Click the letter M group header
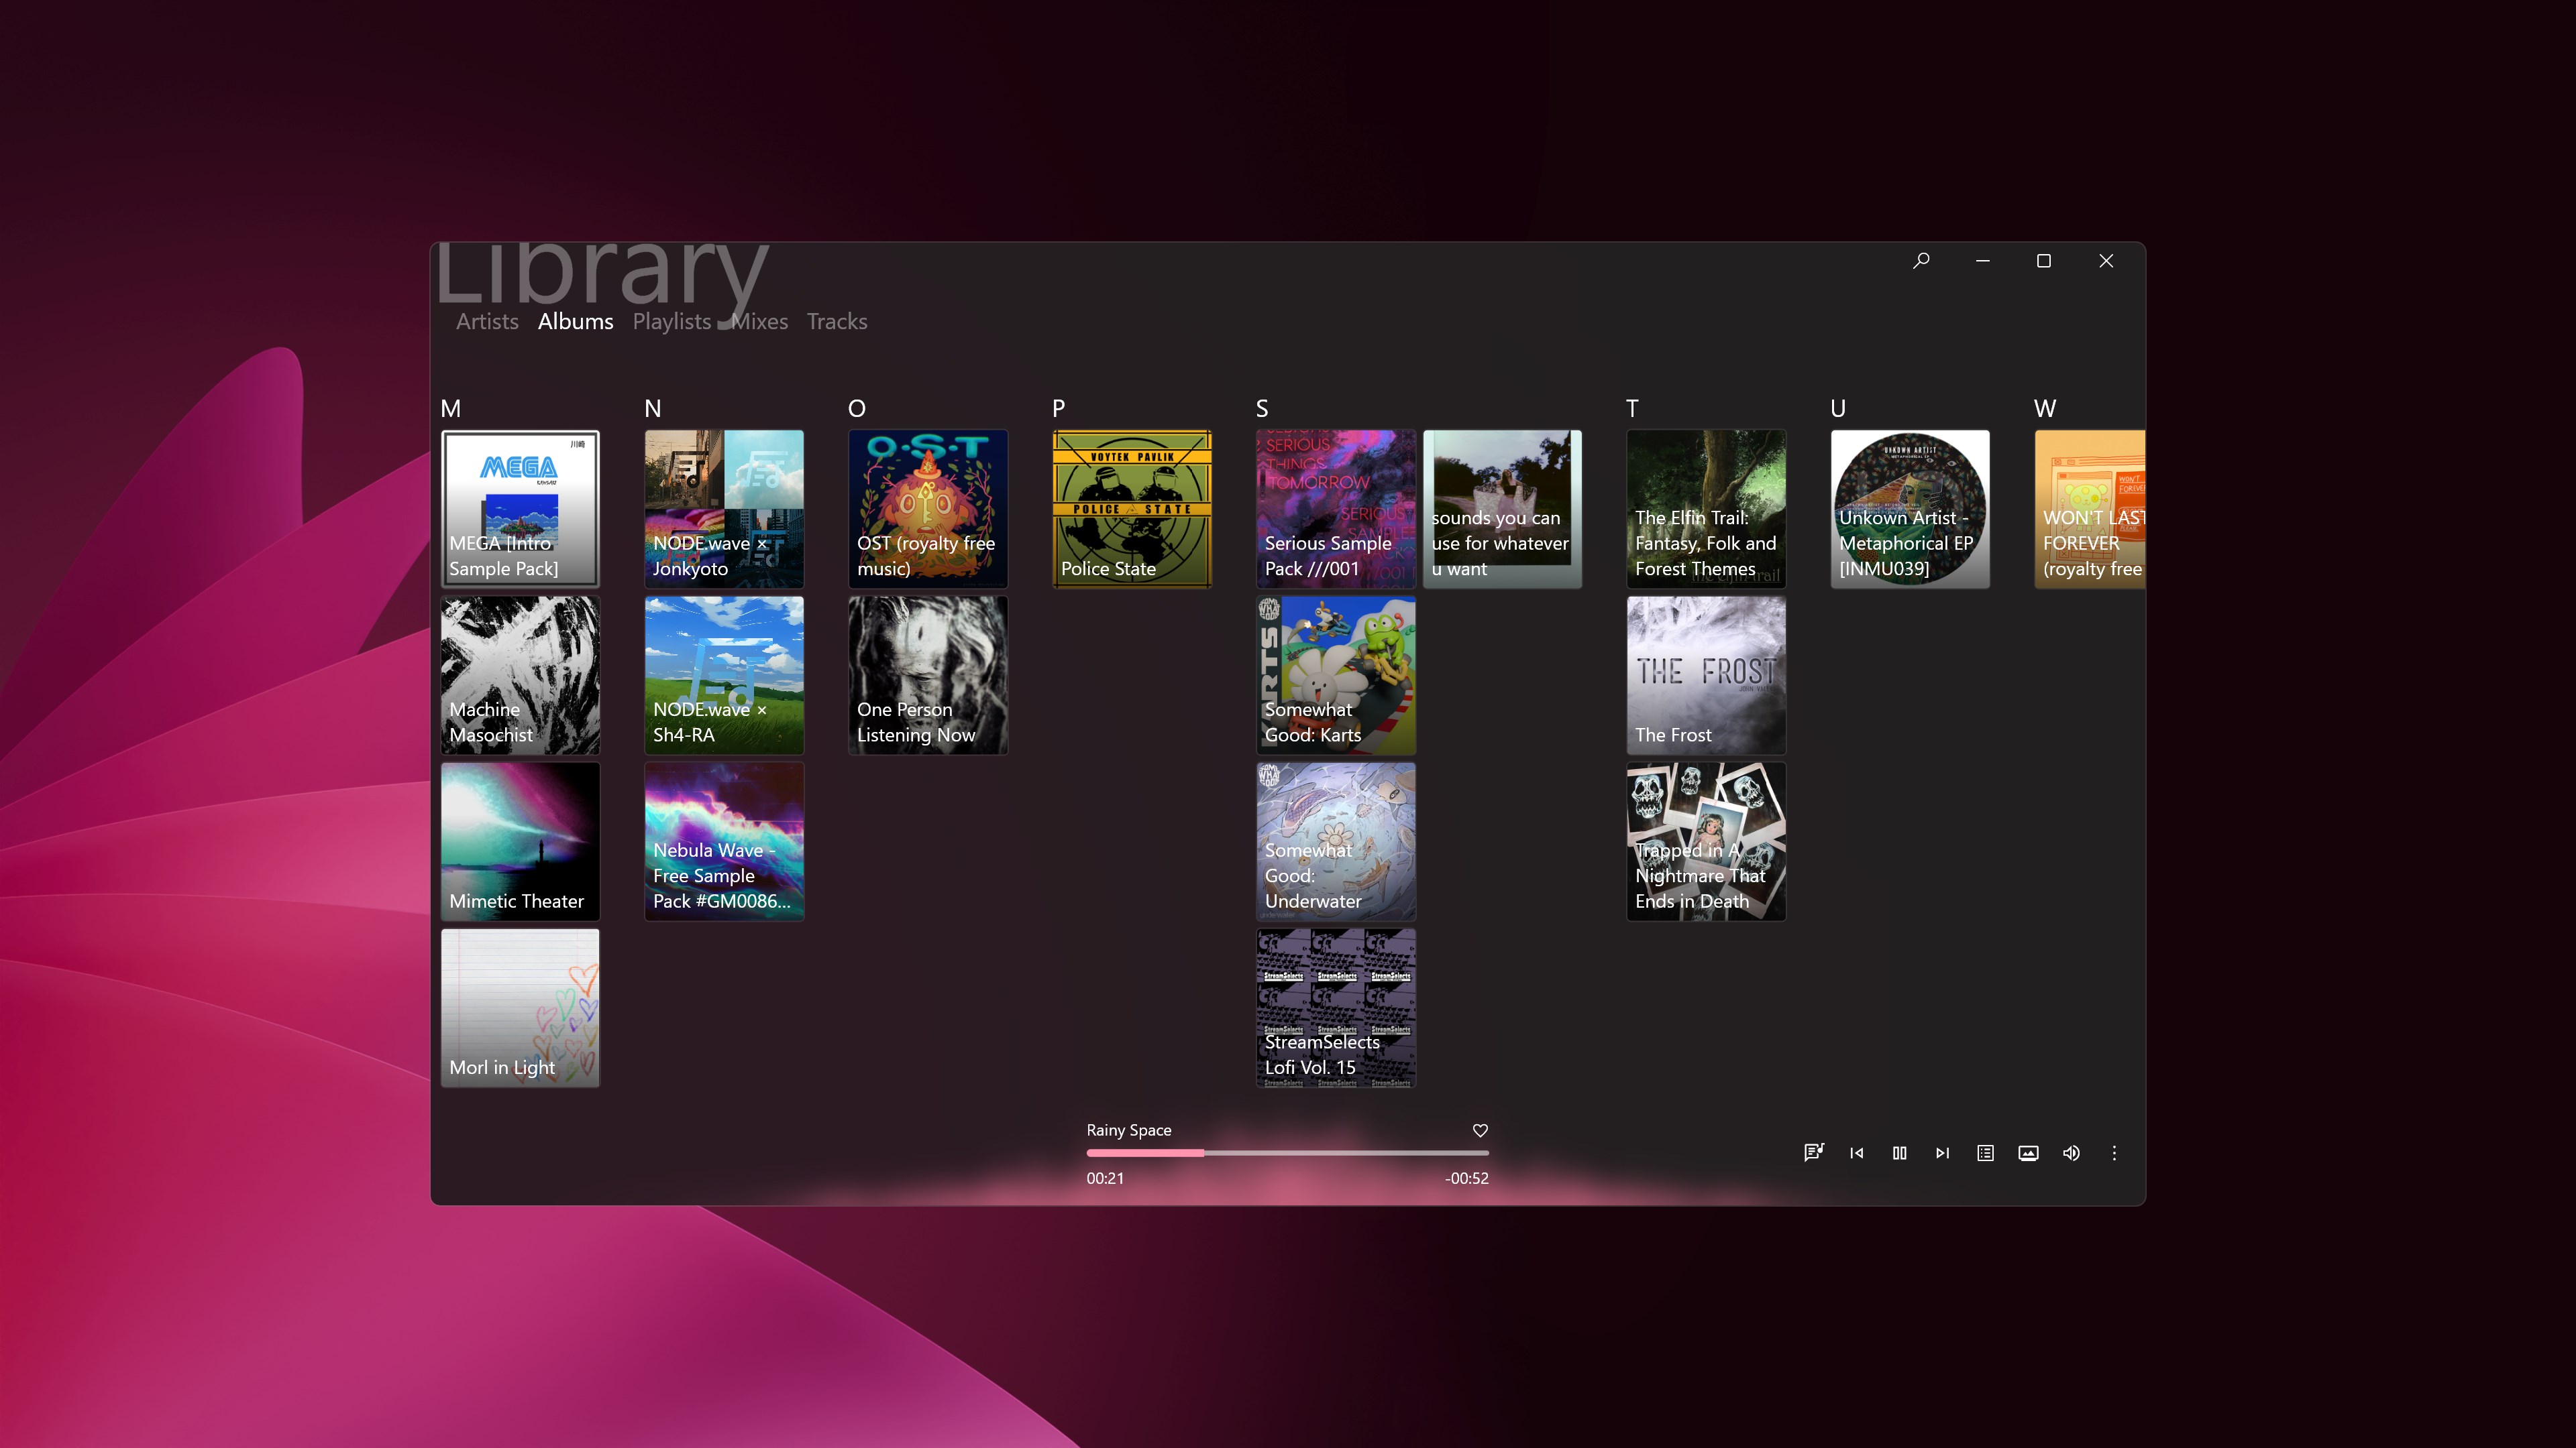The image size is (2576, 1448). click(x=451, y=408)
